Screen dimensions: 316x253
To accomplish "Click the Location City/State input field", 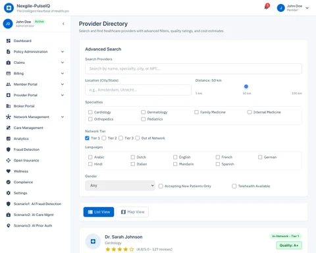I will coord(138,90).
